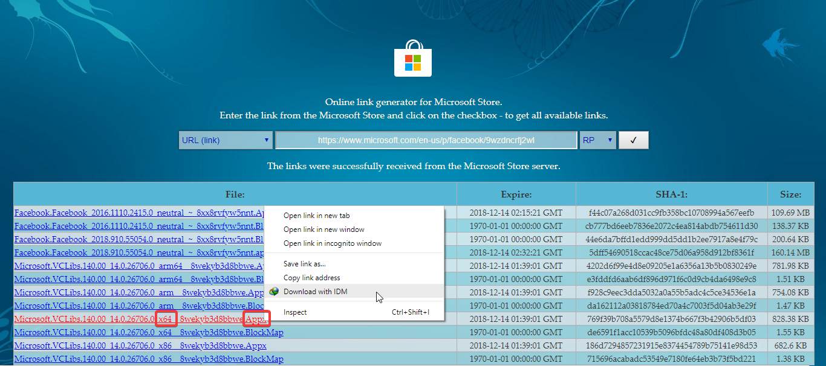The height and width of the screenshot is (366, 826).
Task: Click the SHA-1: column header
Action: (x=672, y=194)
